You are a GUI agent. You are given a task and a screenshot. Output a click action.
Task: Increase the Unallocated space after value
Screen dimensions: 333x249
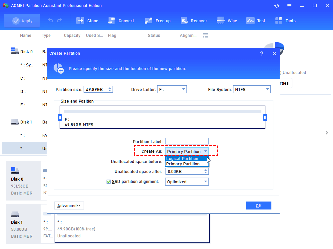point(205,170)
